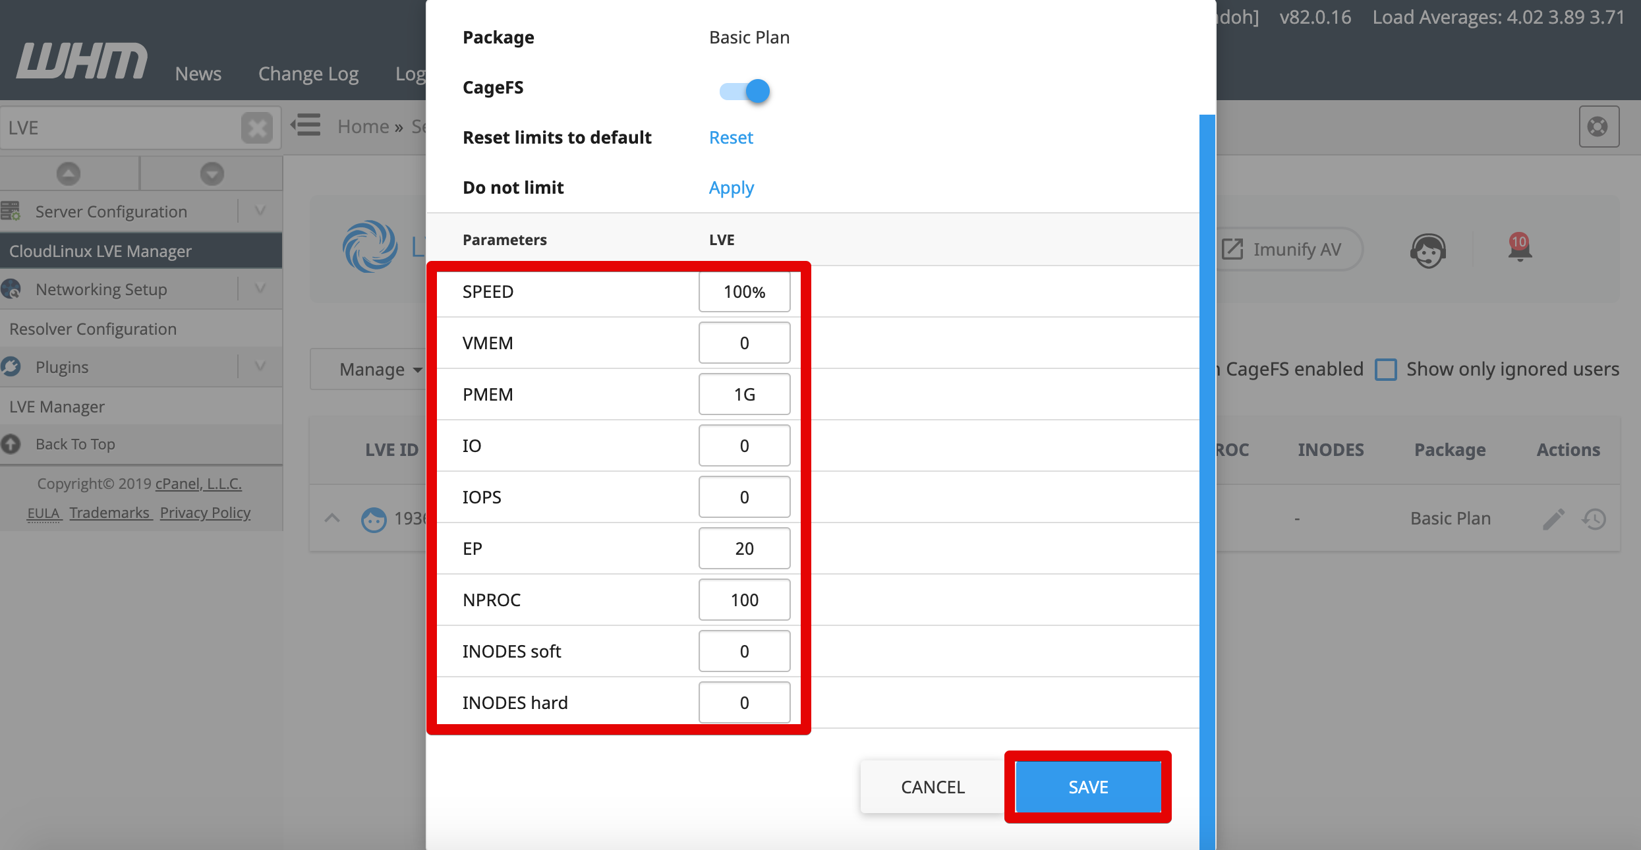Click the pencil edit icon for Basic Plan
This screenshot has width=1641, height=850.
(1553, 519)
